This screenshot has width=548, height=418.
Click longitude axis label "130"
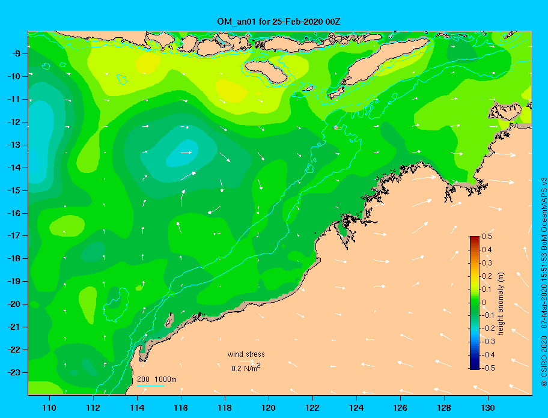click(x=488, y=408)
